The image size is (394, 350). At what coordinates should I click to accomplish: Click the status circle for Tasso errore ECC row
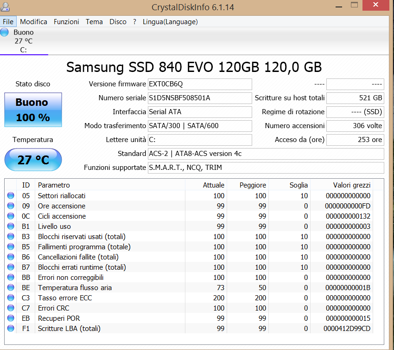point(11,298)
